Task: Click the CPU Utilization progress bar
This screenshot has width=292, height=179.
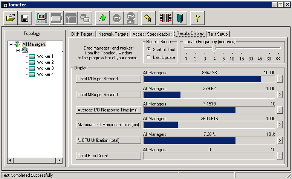Action: [209, 141]
